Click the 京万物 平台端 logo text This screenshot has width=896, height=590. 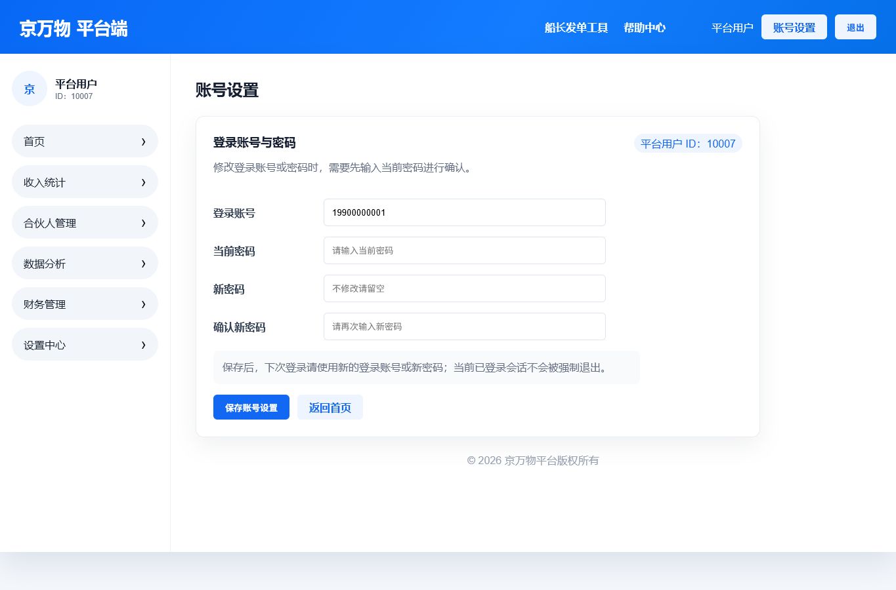click(x=74, y=28)
